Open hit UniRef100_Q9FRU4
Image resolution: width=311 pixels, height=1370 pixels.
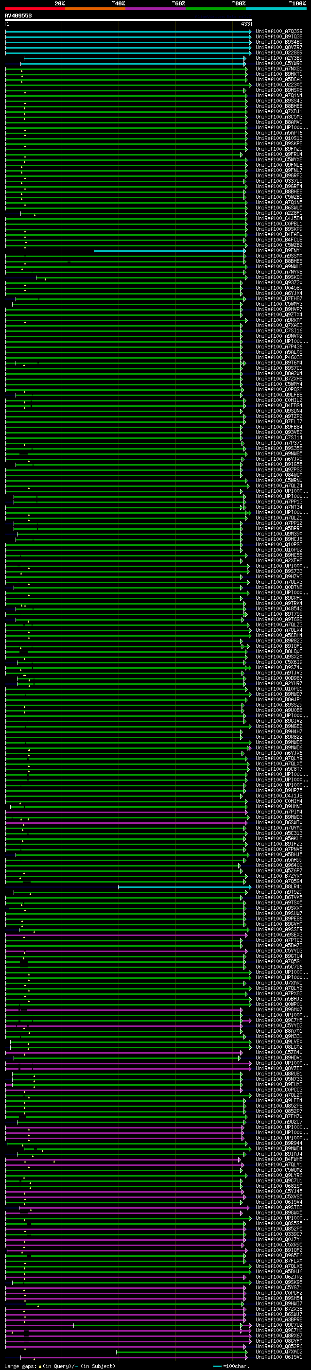[279, 154]
